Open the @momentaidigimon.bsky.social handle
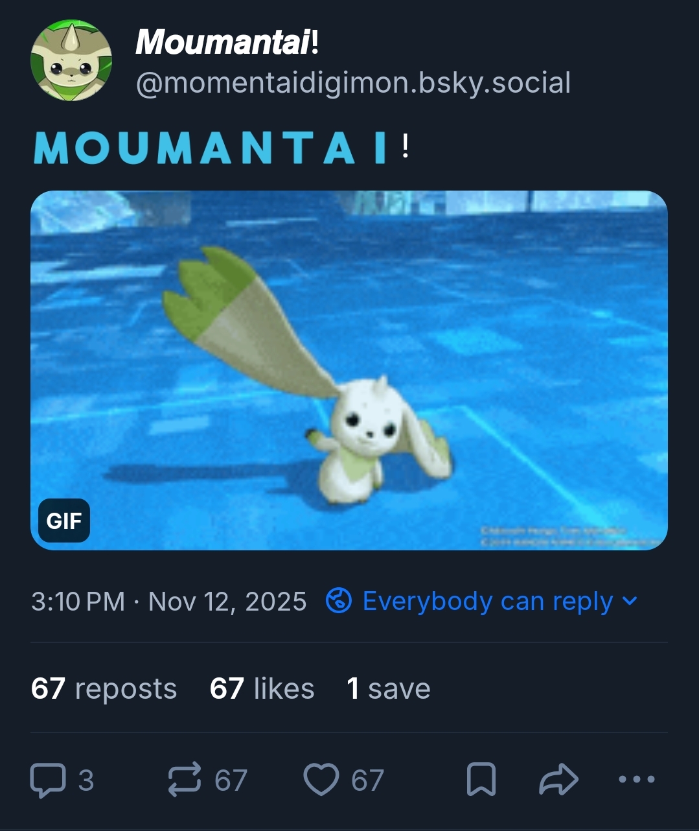This screenshot has height=831, width=699. [353, 83]
